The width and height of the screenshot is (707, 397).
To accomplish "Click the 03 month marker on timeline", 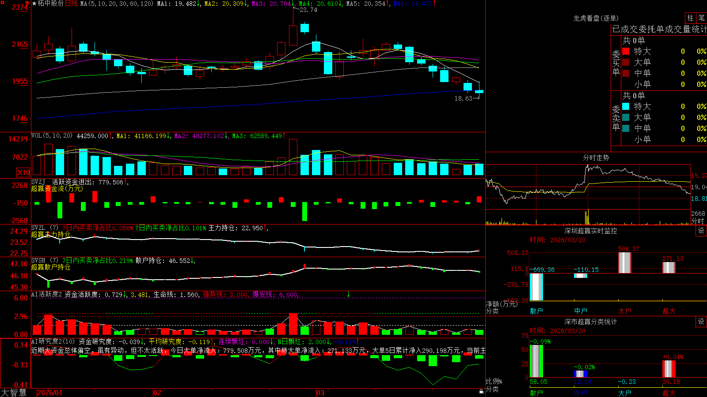I will tap(320, 393).
